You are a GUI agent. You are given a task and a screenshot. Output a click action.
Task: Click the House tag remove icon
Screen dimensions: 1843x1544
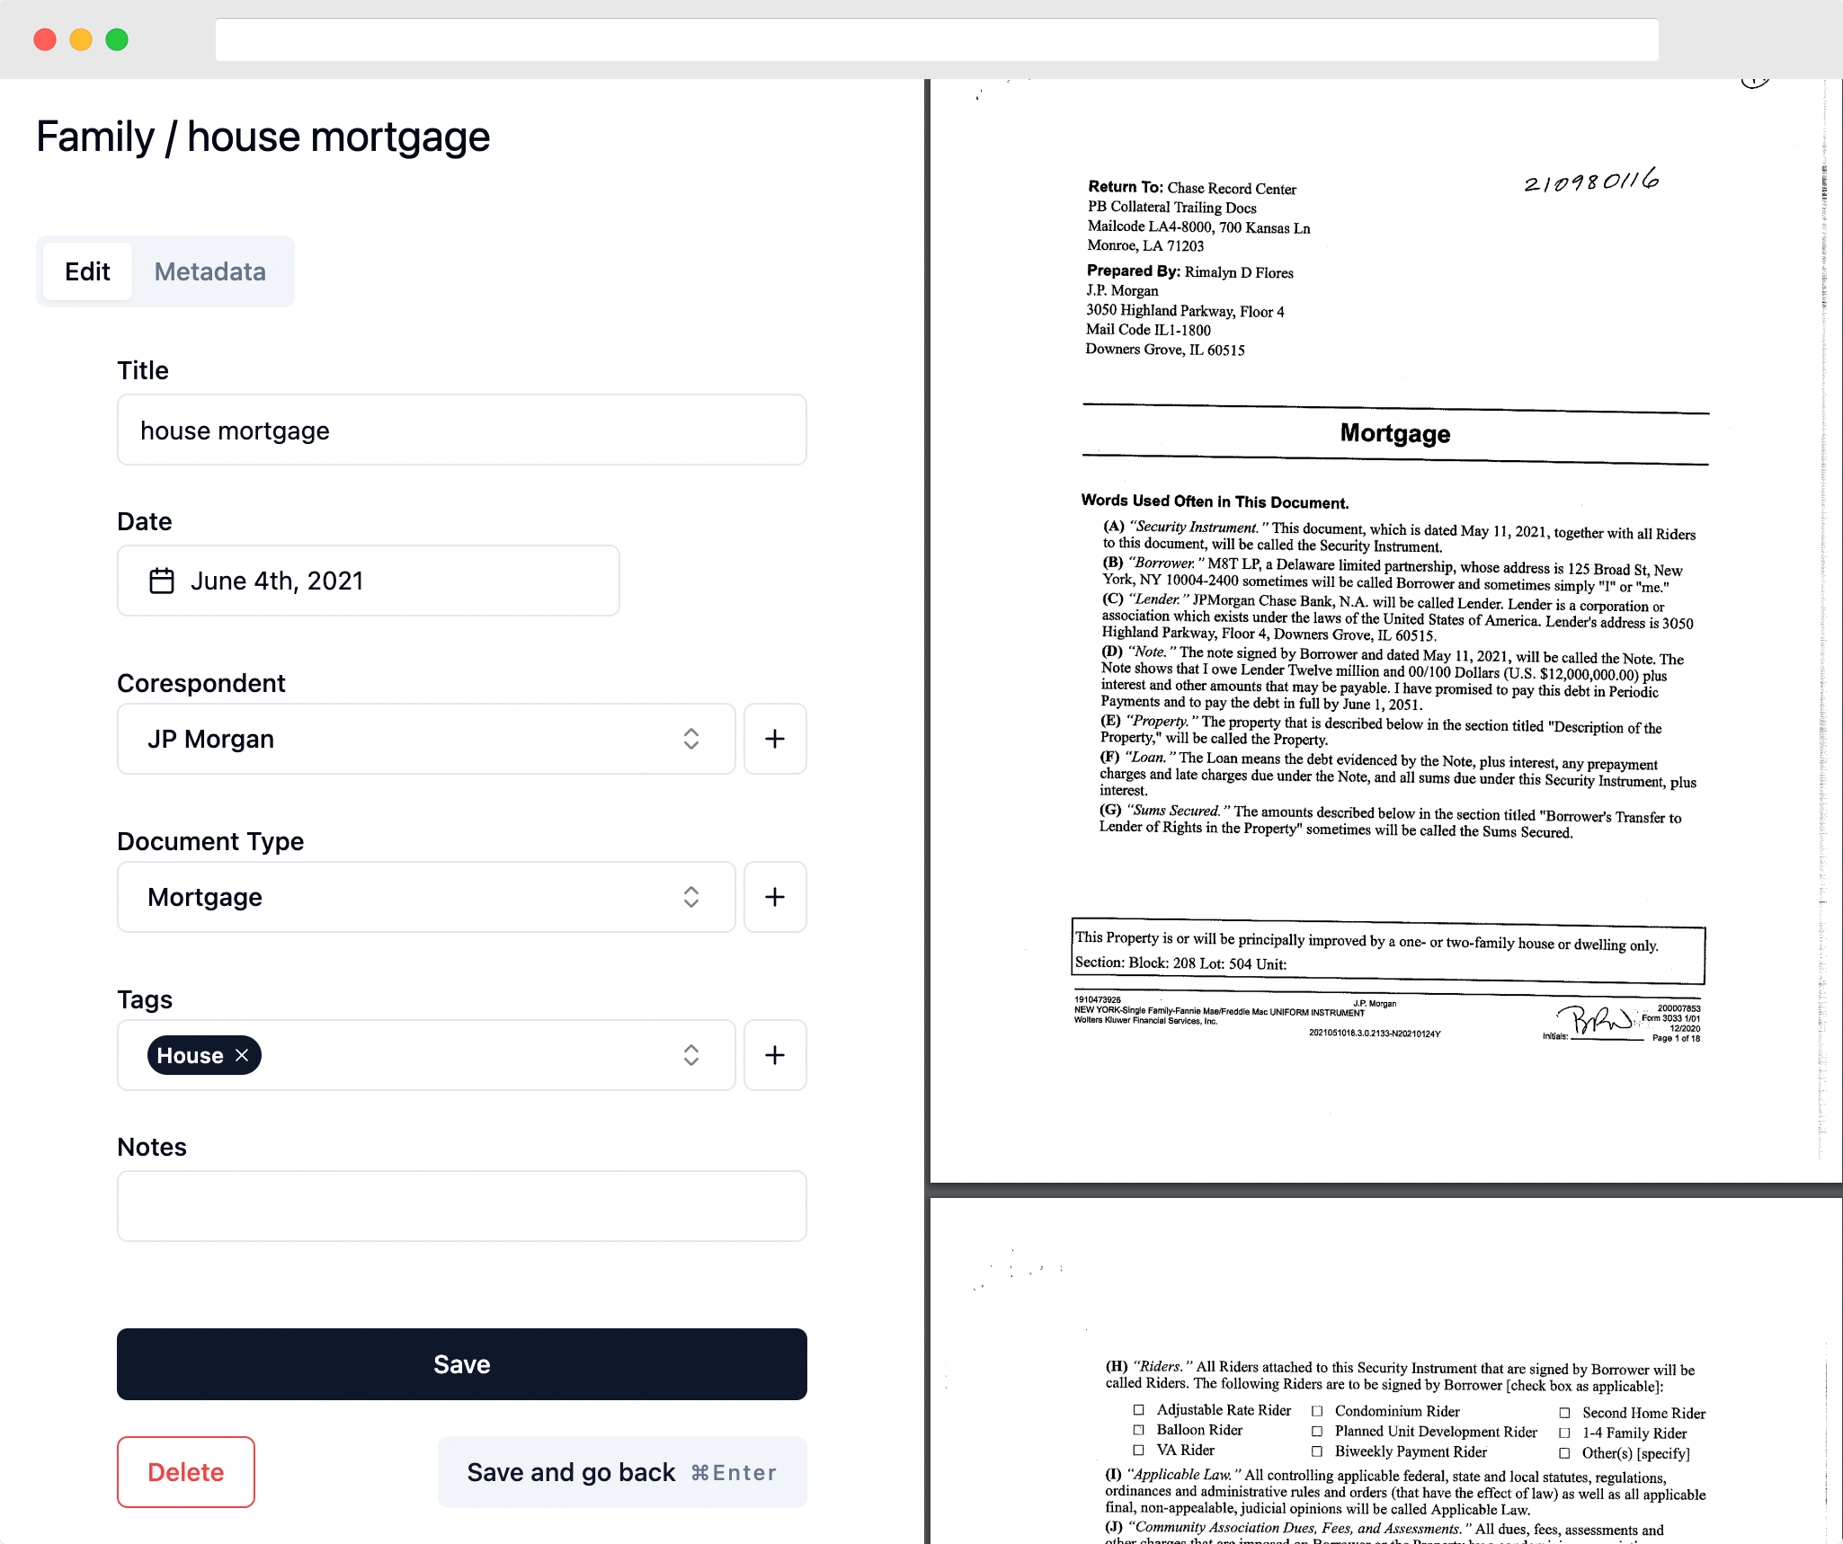241,1055
